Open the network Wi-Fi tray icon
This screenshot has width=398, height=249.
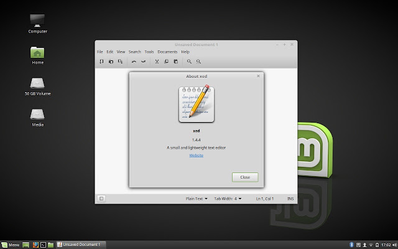tap(371, 245)
